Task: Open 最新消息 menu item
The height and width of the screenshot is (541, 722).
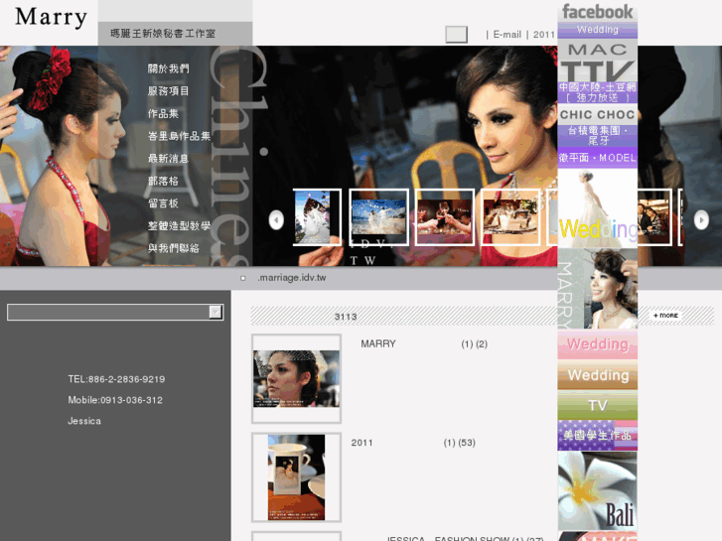Action: [x=168, y=159]
